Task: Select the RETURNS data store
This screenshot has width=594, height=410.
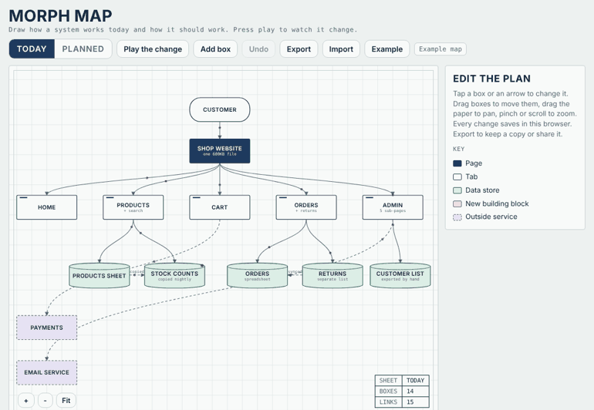Action: click(332, 276)
